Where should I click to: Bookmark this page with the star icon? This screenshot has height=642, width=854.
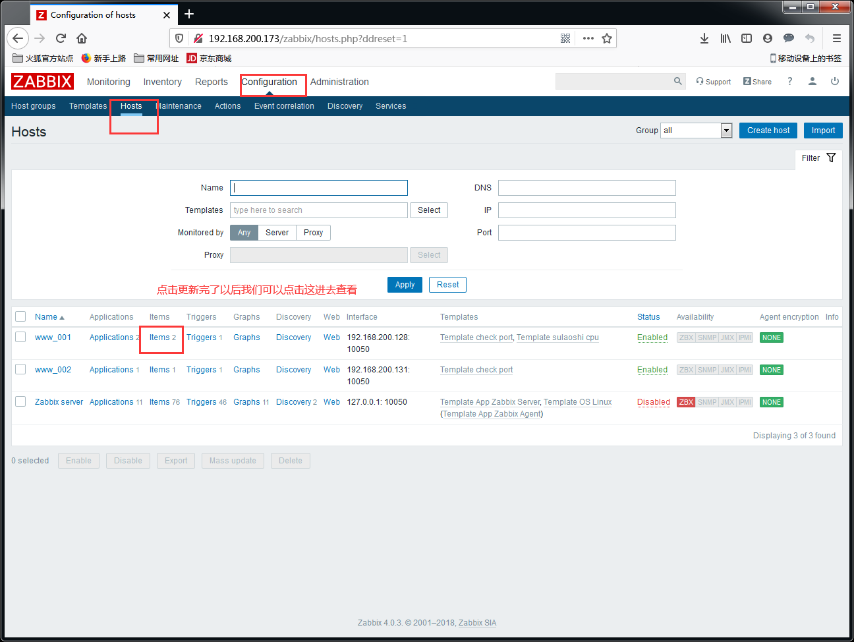[x=607, y=38]
